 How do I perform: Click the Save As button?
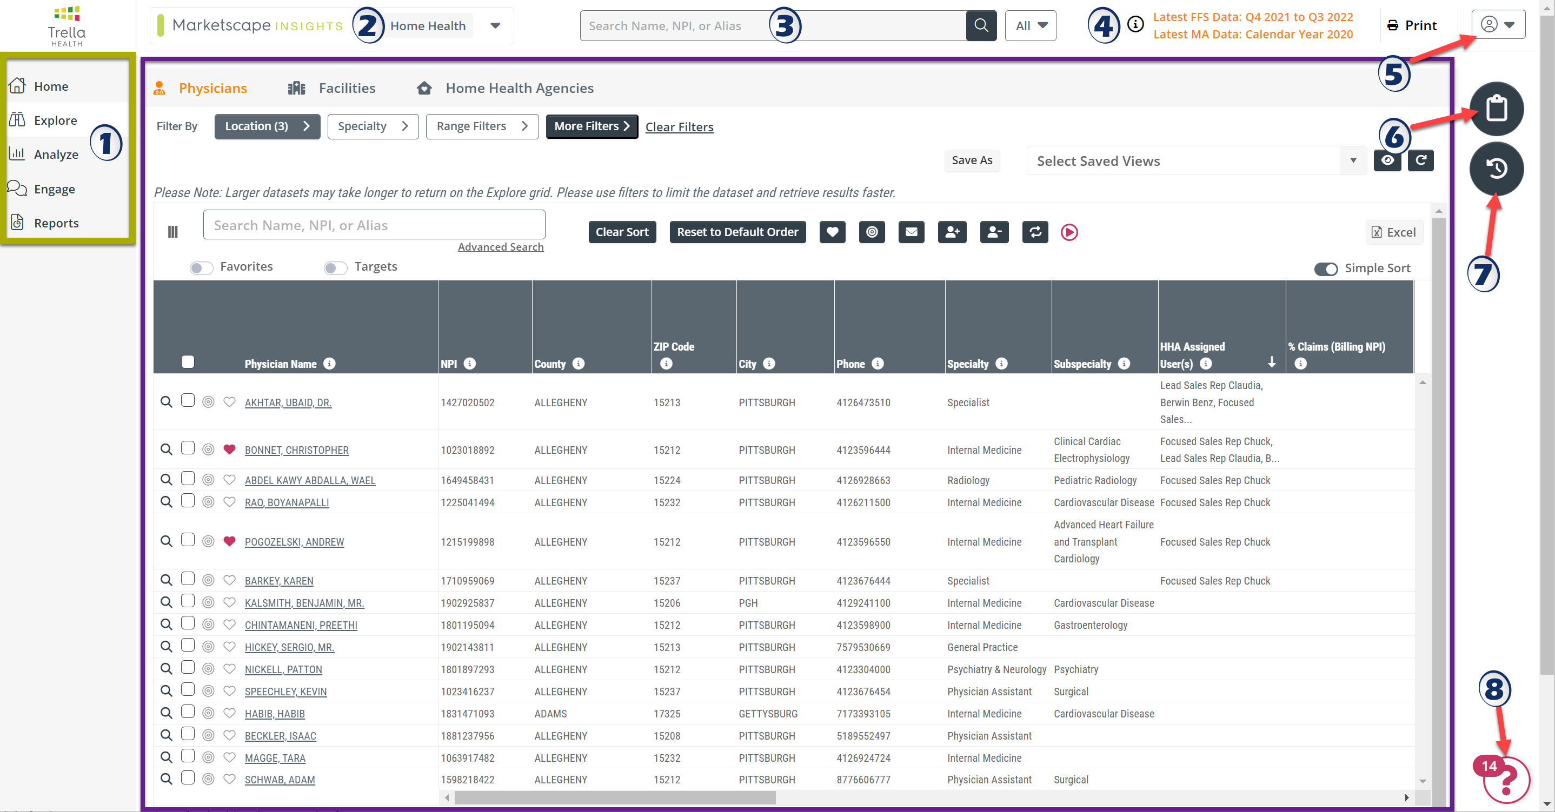[972, 160]
